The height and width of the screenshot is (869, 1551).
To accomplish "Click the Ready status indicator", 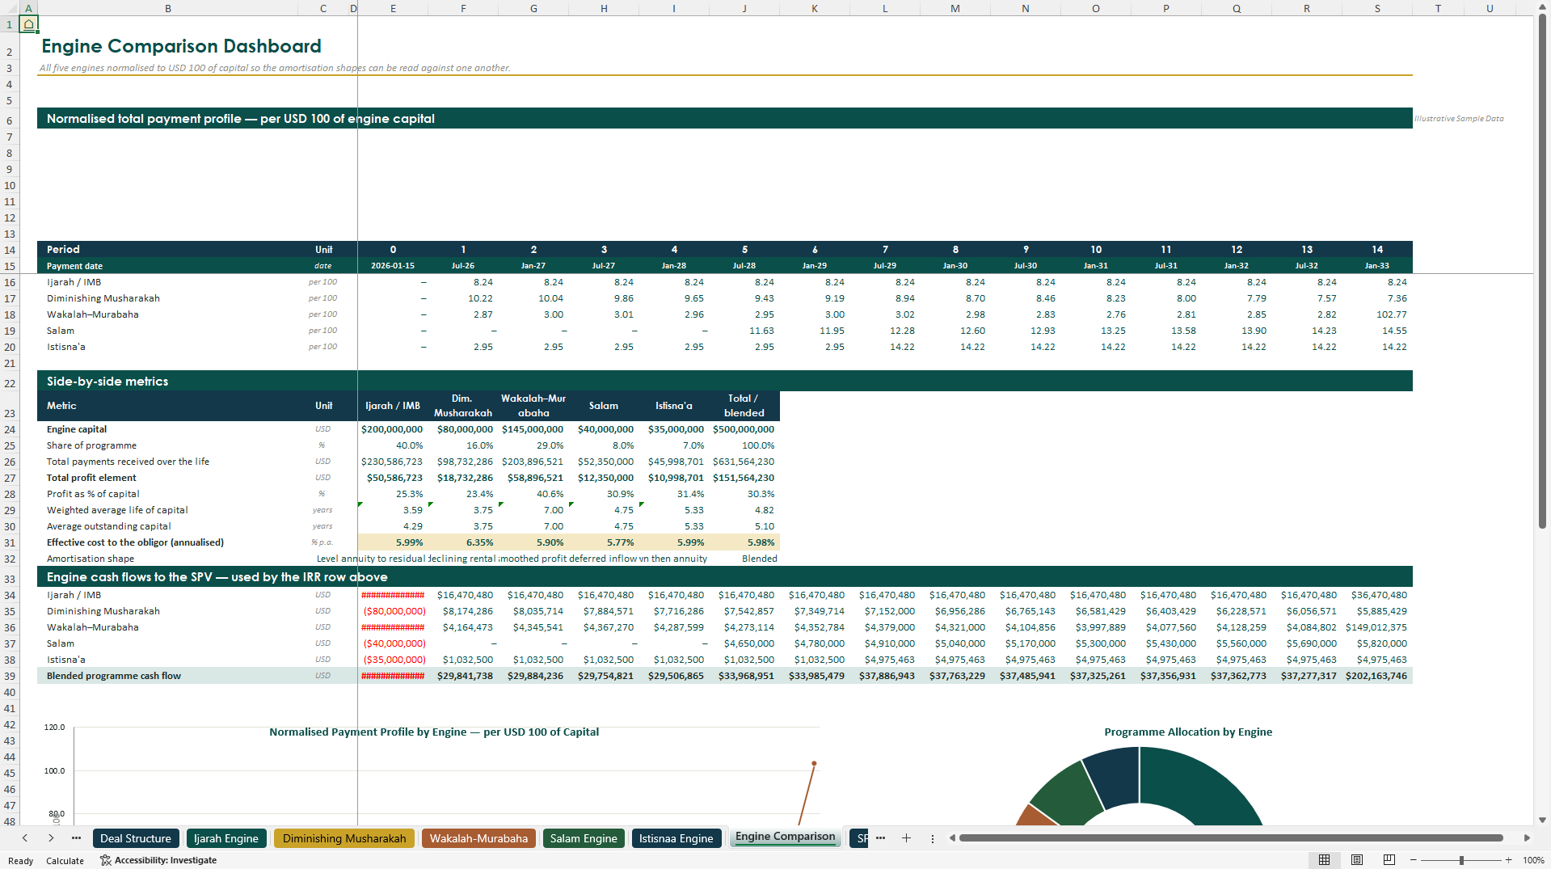I will click(20, 861).
